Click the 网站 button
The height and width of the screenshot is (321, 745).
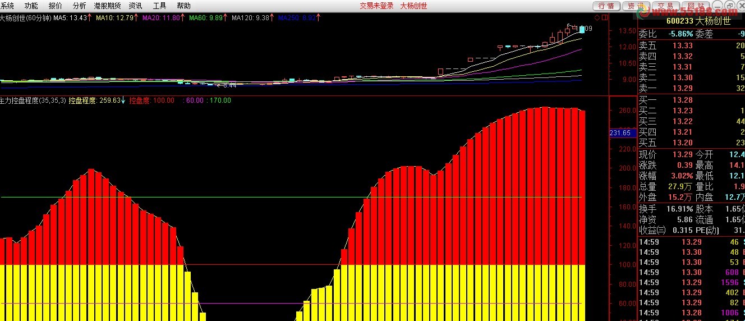click(695, 6)
